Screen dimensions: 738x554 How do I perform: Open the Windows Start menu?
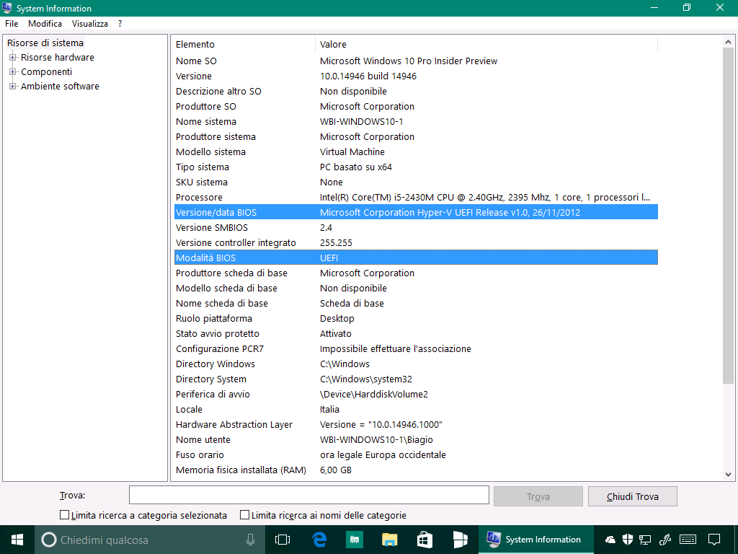coord(17,540)
